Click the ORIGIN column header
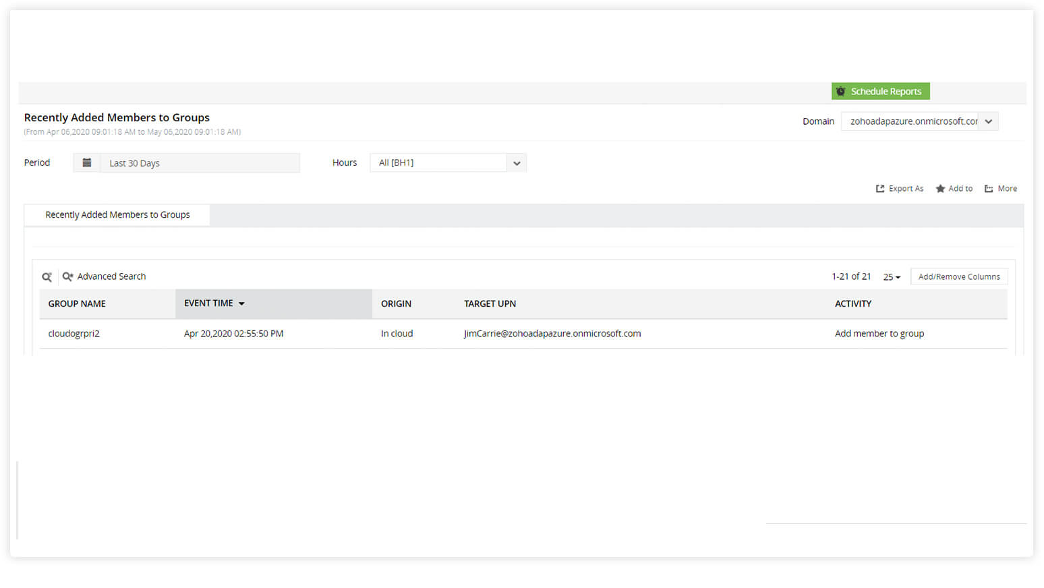 [x=396, y=303]
